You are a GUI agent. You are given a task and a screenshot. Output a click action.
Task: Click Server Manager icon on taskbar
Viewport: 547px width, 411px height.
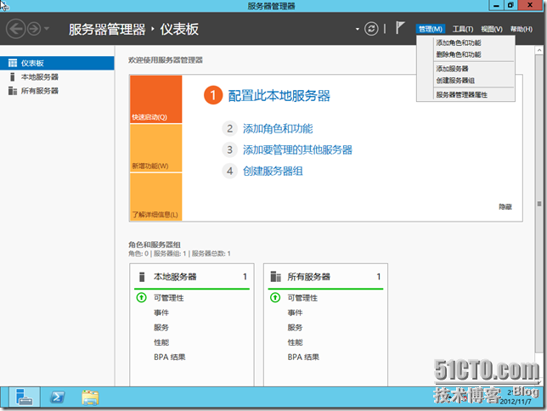pos(25,397)
